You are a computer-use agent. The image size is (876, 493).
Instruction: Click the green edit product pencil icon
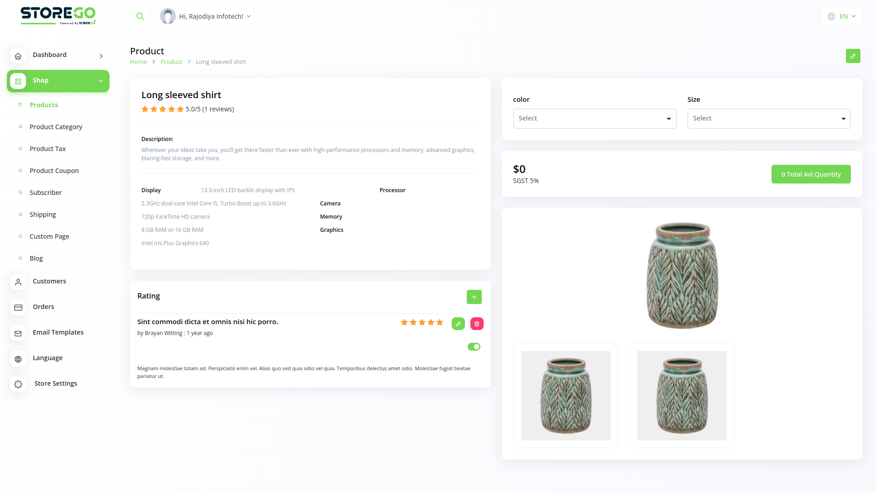tap(853, 56)
